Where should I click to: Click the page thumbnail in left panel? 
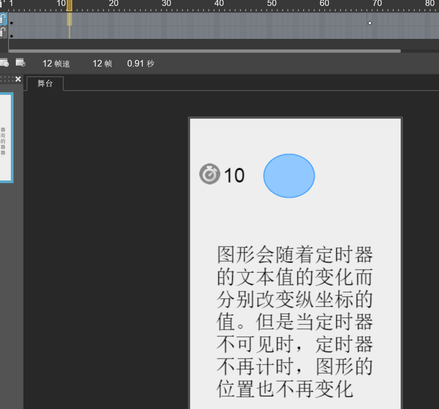pos(6,137)
